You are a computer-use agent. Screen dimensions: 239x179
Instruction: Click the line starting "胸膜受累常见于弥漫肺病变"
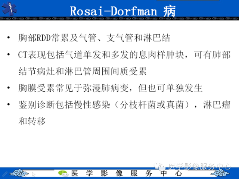click(x=111, y=88)
